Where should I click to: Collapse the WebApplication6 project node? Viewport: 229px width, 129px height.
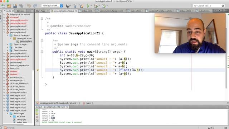coord(4,110)
